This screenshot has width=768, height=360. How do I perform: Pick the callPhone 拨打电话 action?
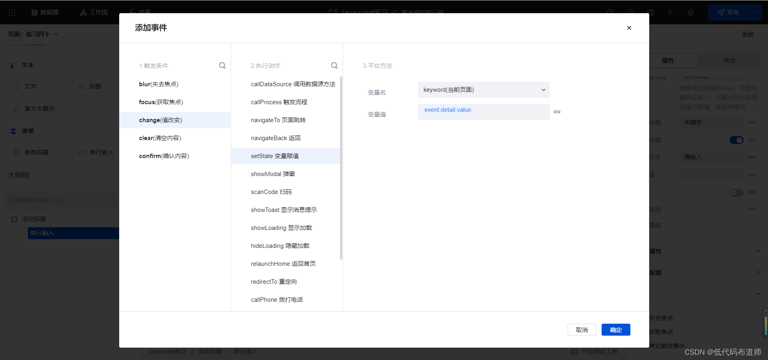277,300
